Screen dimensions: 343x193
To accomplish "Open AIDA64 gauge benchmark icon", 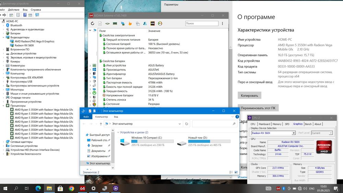I will pyautogui.click(x=160, y=23).
